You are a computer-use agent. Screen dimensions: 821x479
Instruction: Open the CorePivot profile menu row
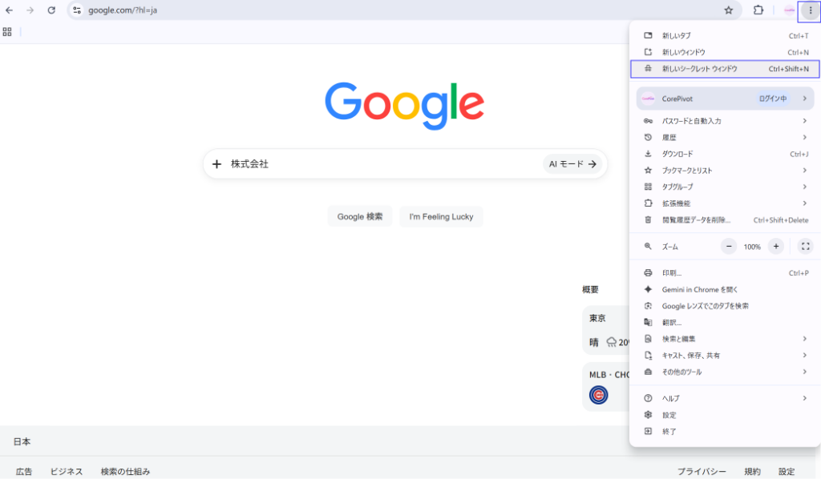(x=725, y=99)
